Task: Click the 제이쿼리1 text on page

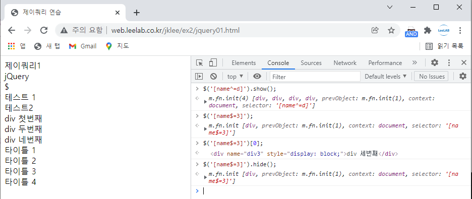Action: pyautogui.click(x=23, y=65)
